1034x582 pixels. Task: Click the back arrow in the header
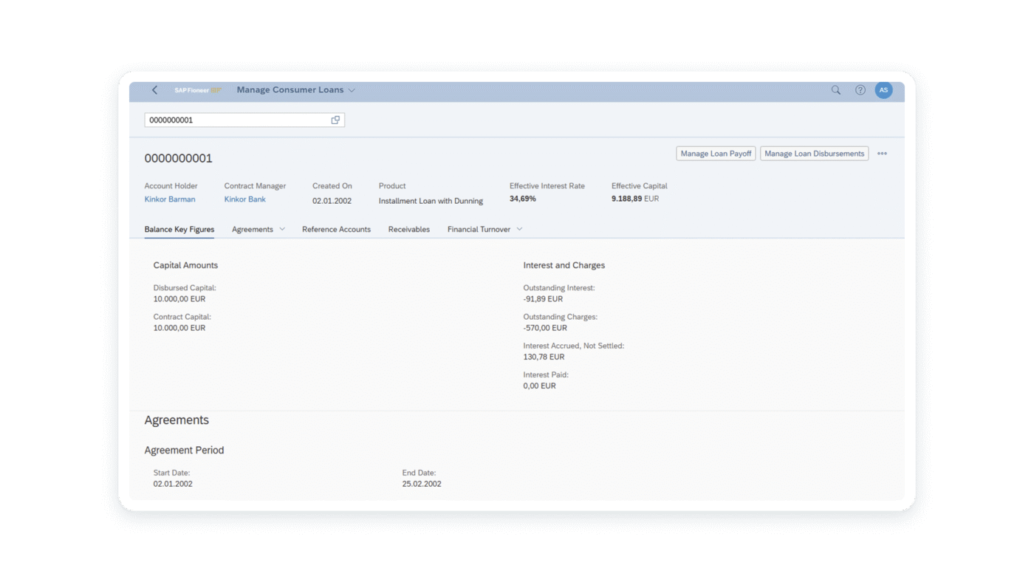(x=154, y=90)
